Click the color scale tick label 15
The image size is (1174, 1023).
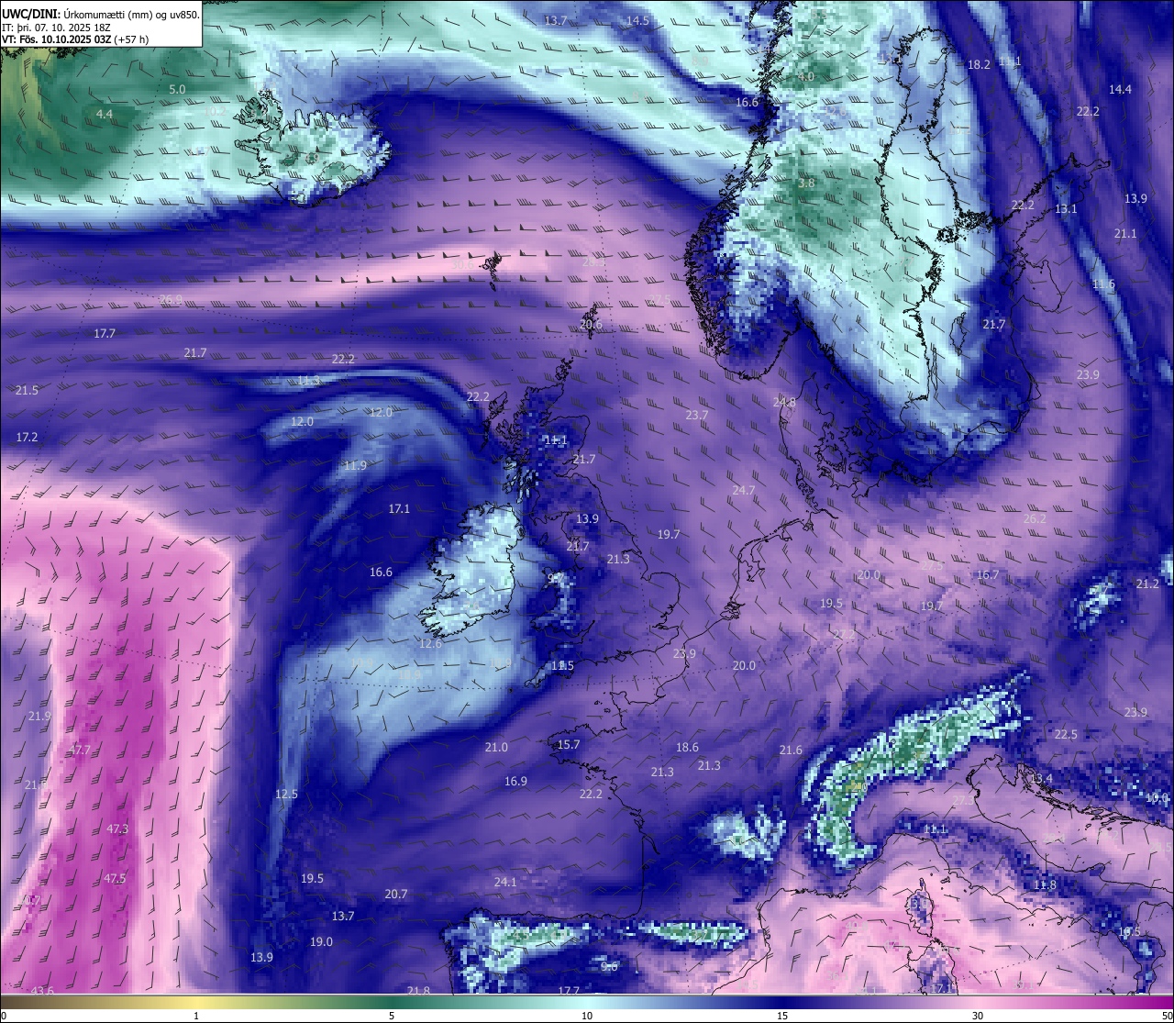coord(782,1016)
